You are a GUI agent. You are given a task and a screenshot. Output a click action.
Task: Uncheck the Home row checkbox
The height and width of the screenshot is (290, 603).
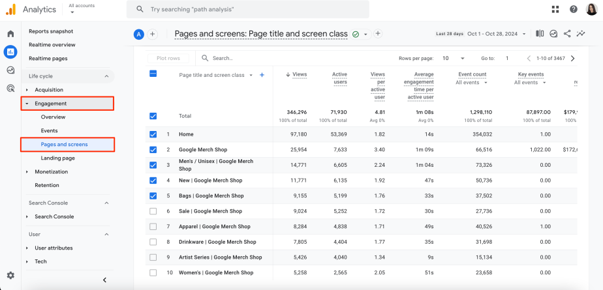pos(153,134)
